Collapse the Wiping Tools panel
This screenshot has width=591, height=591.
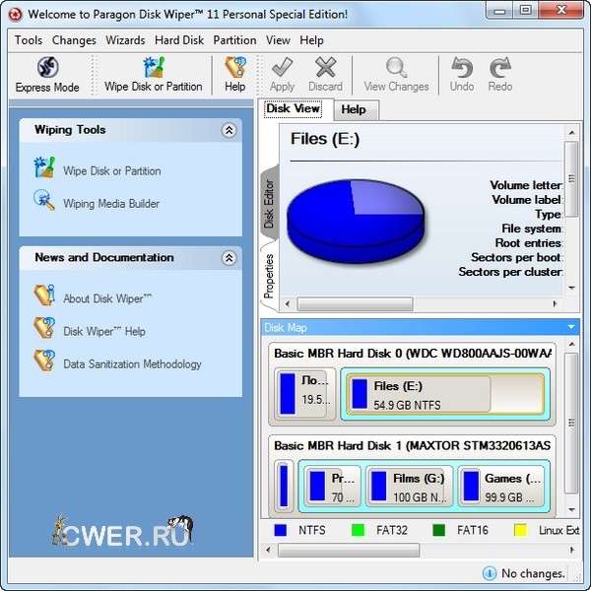pos(229,130)
